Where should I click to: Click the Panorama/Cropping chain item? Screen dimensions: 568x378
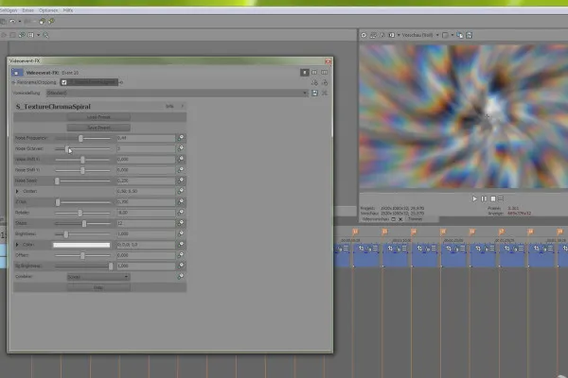(36, 82)
